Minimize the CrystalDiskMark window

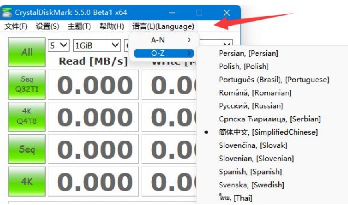tap(172, 12)
